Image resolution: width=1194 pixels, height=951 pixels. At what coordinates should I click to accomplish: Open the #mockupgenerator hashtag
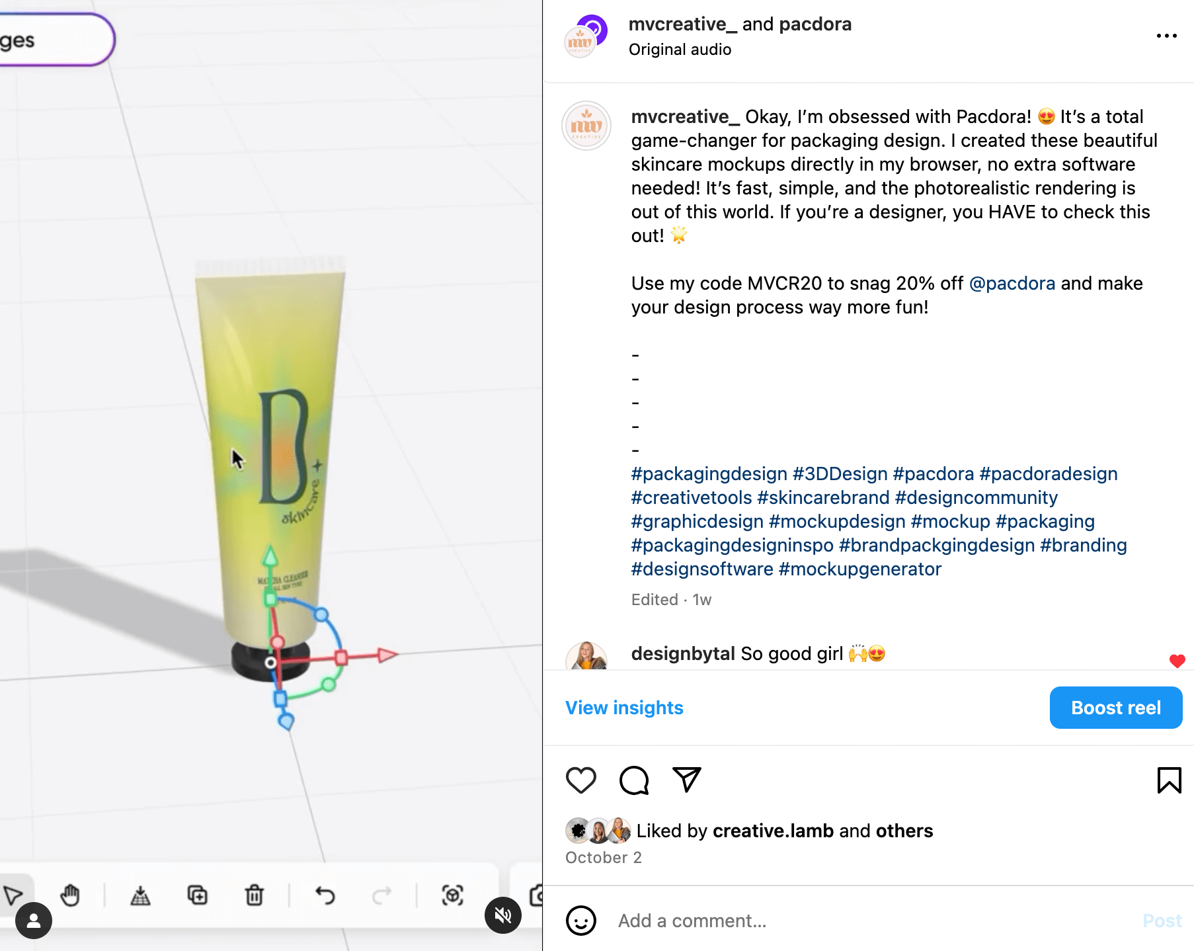pyautogui.click(x=859, y=569)
